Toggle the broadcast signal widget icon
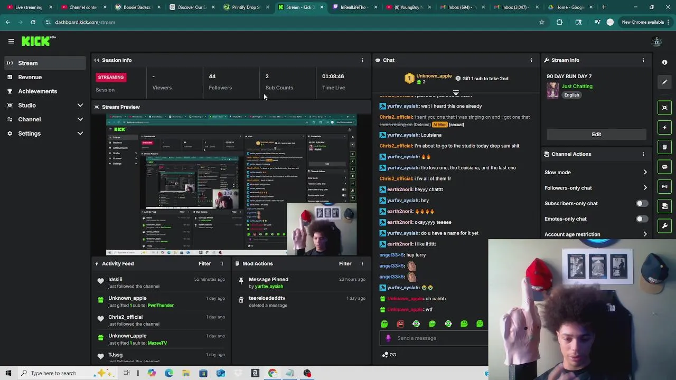 tap(665, 186)
